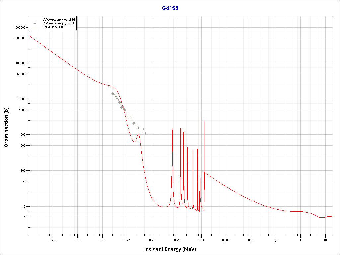Select the V.P.Vertebnyy+, 1984 legend entry

click(x=59, y=20)
